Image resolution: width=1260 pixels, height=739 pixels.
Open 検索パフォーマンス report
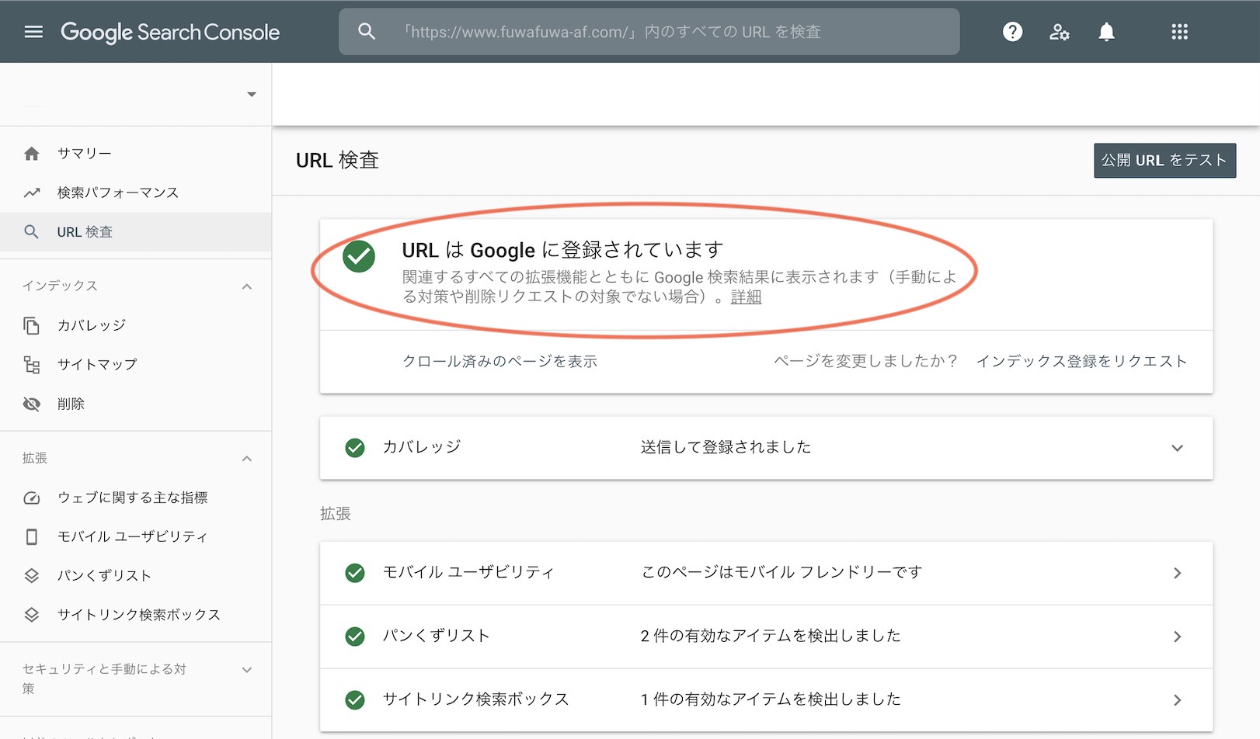[117, 193]
